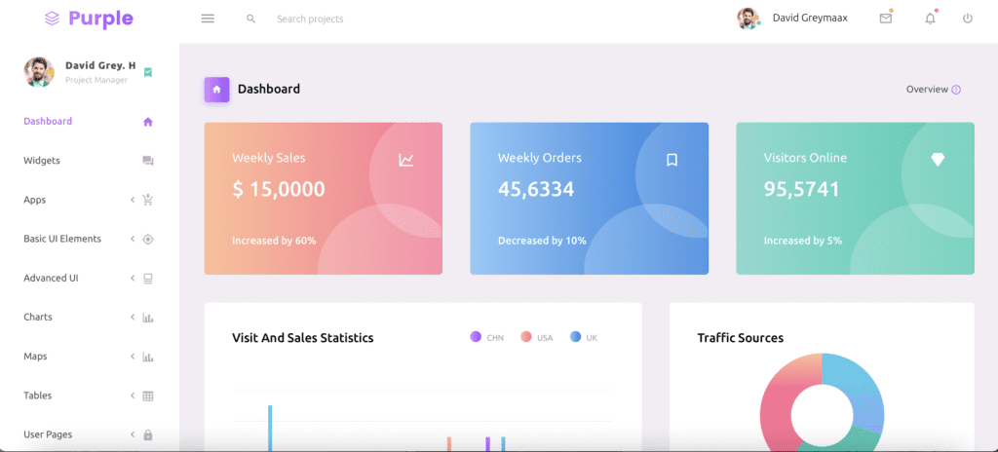This screenshot has height=452, width=998.
Task: Click David Grey. H profile name
Action: click(x=100, y=65)
